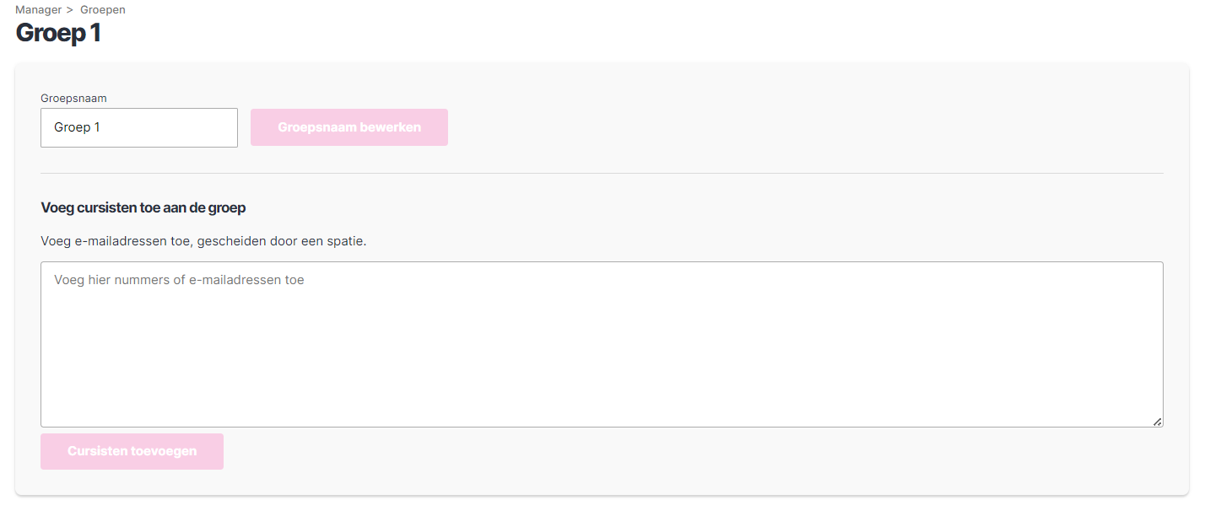Click the horizontal divider under Groepsnaam
This screenshot has height=527, width=1221.
[x=602, y=173]
